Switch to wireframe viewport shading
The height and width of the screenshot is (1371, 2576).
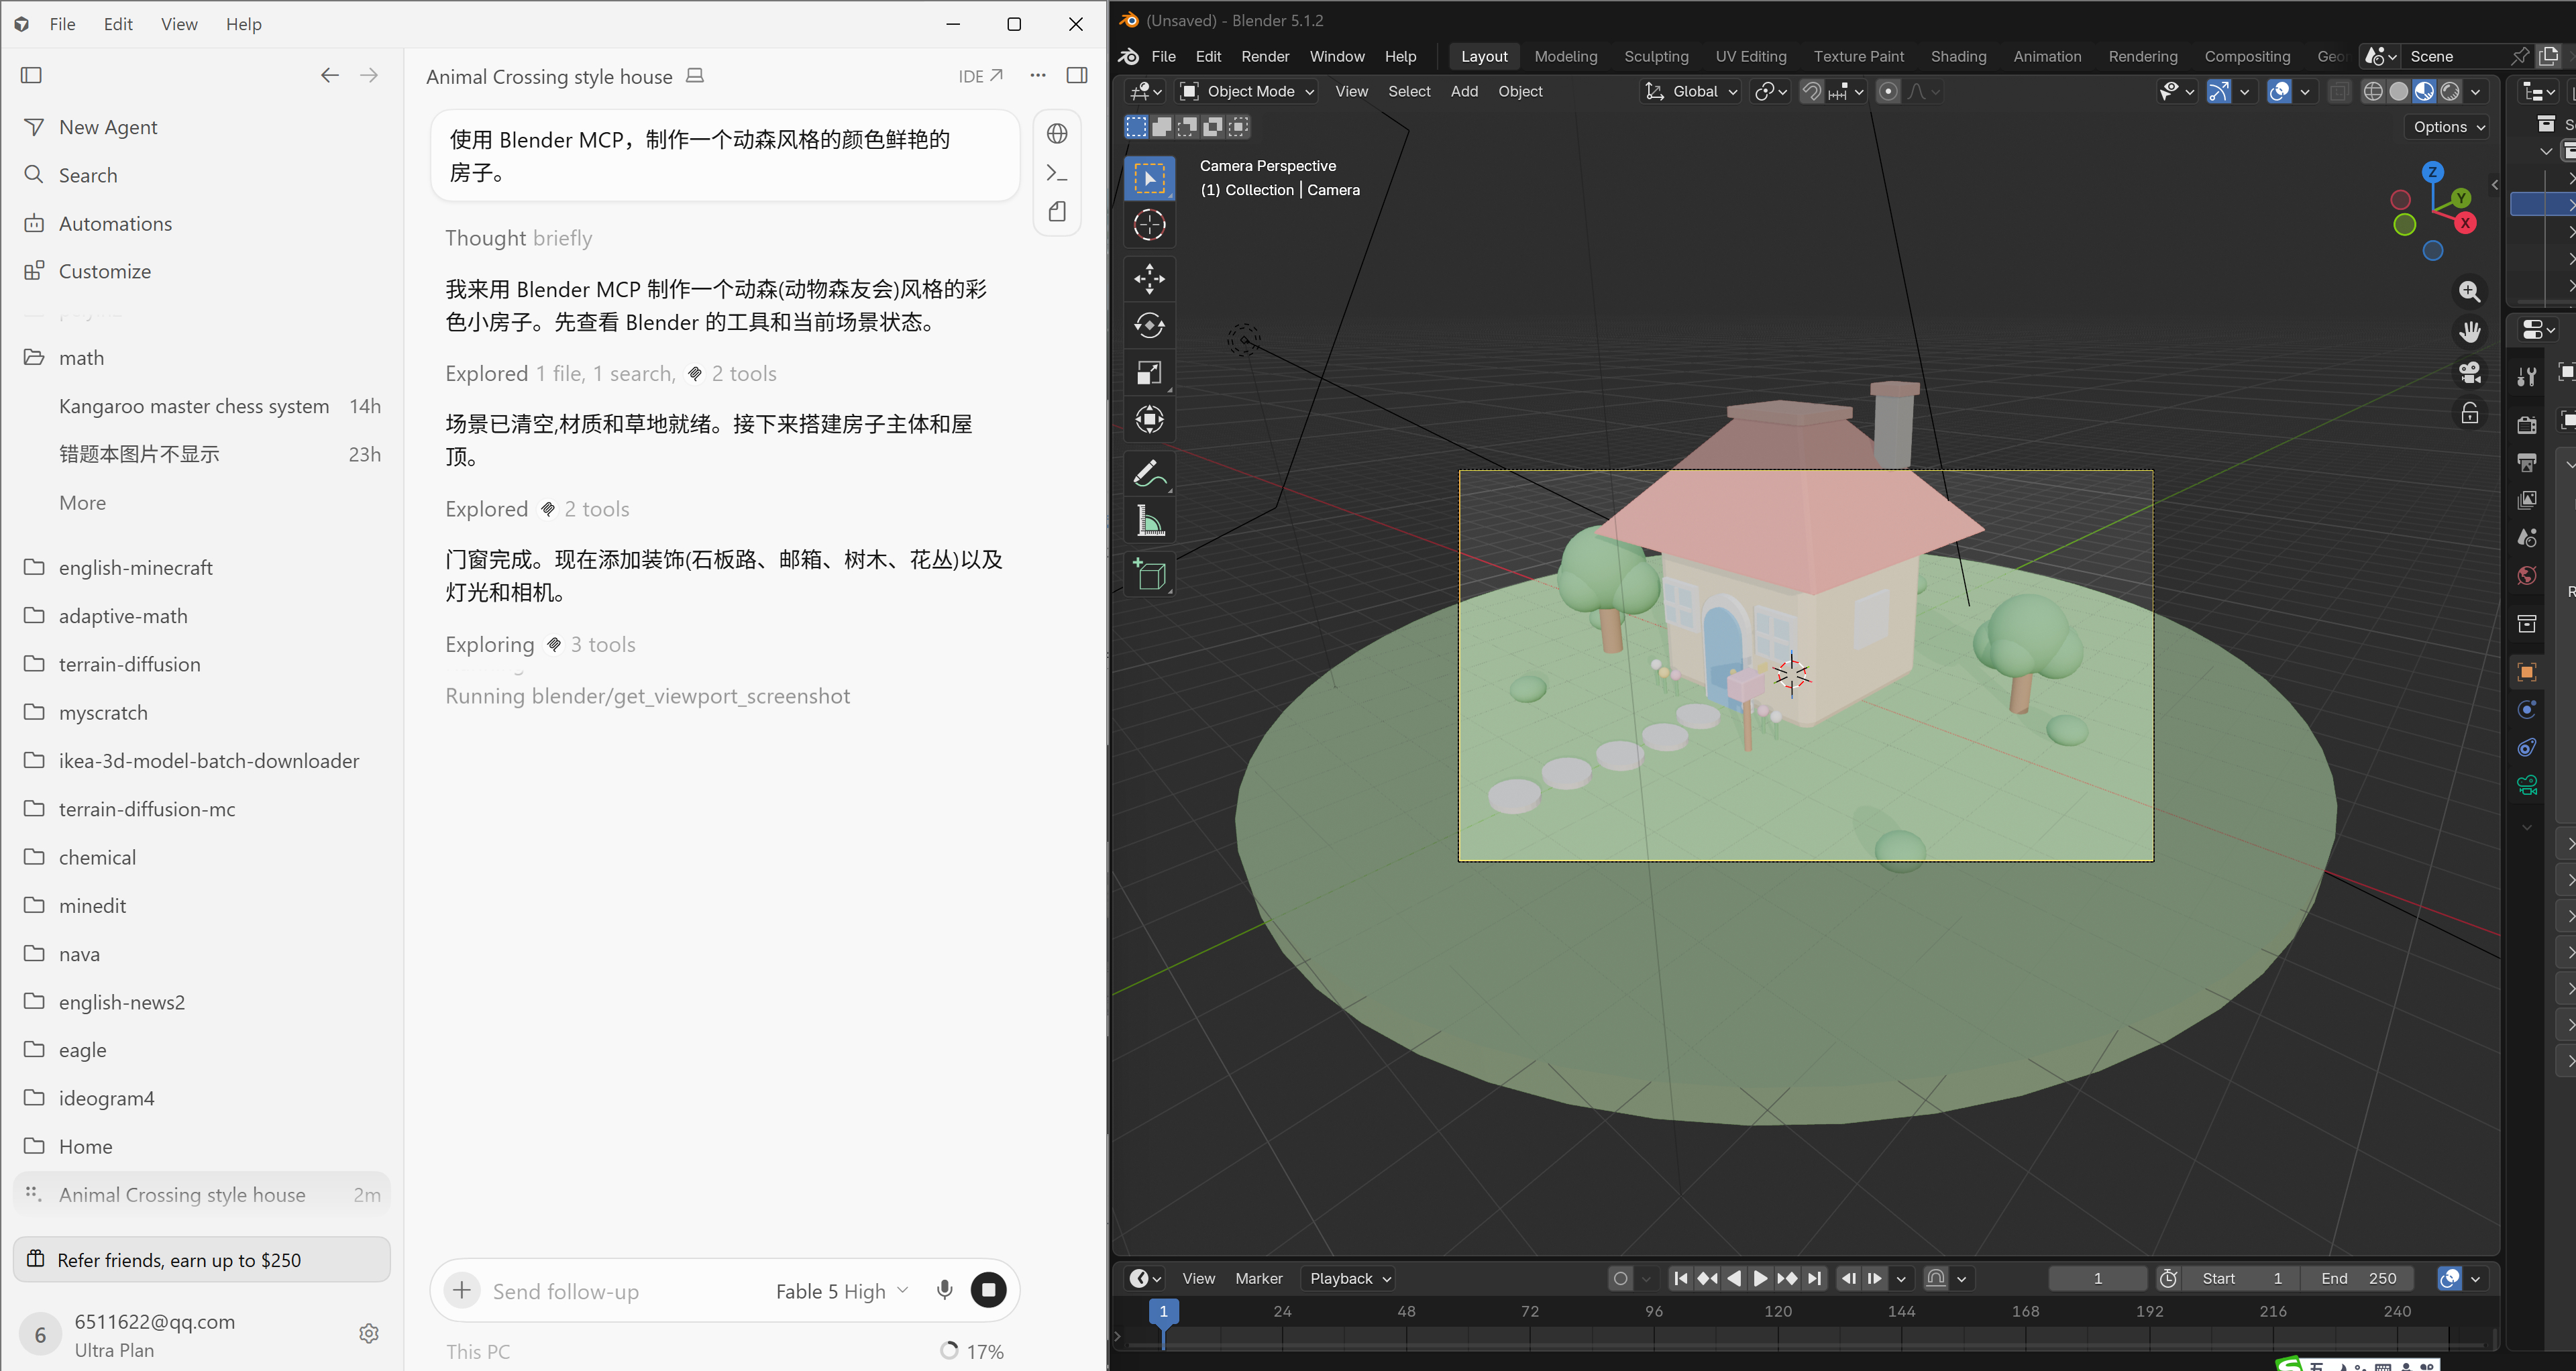point(2372,91)
